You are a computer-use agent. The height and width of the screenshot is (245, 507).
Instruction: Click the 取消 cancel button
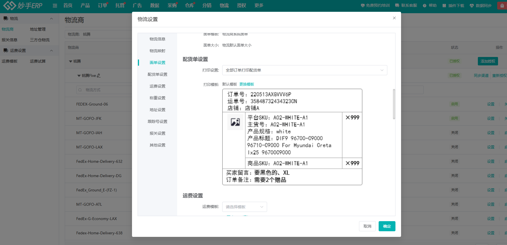point(367,226)
